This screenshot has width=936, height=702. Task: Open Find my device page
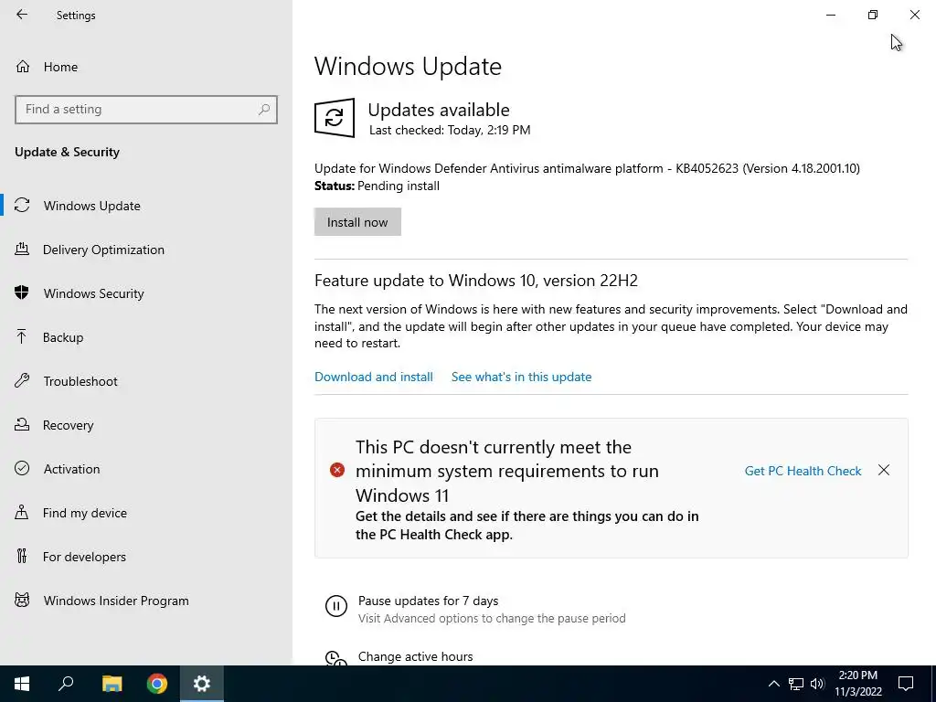85,513
